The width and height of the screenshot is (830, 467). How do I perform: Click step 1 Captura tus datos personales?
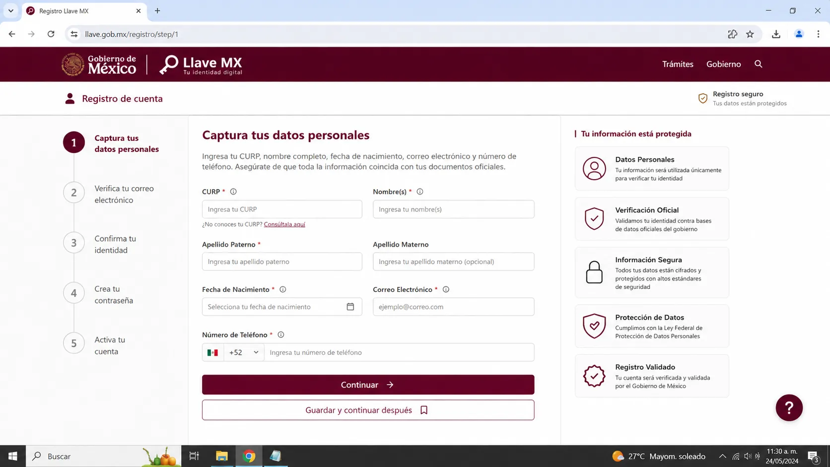[x=111, y=143]
